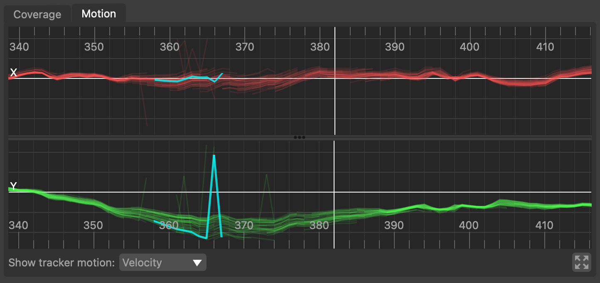Click the white playhead line in Y graph
Image resolution: width=600 pixels, height=283 pixels.
tap(334, 195)
